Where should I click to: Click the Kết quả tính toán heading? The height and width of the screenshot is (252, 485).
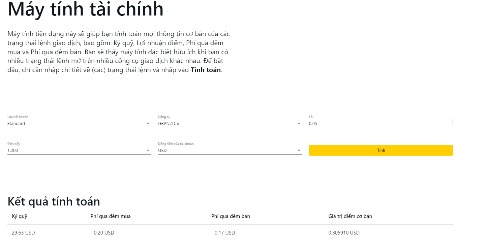(54, 201)
